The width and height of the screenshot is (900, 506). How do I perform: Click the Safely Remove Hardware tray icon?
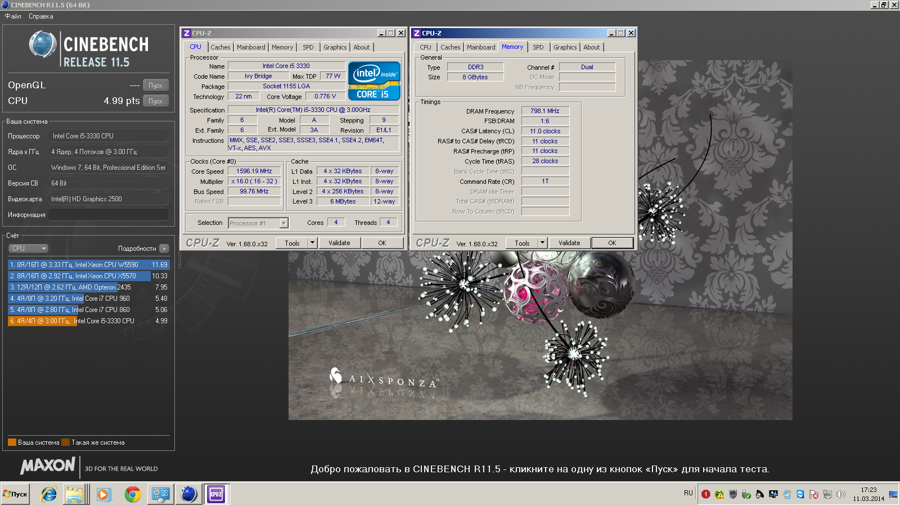point(746,494)
